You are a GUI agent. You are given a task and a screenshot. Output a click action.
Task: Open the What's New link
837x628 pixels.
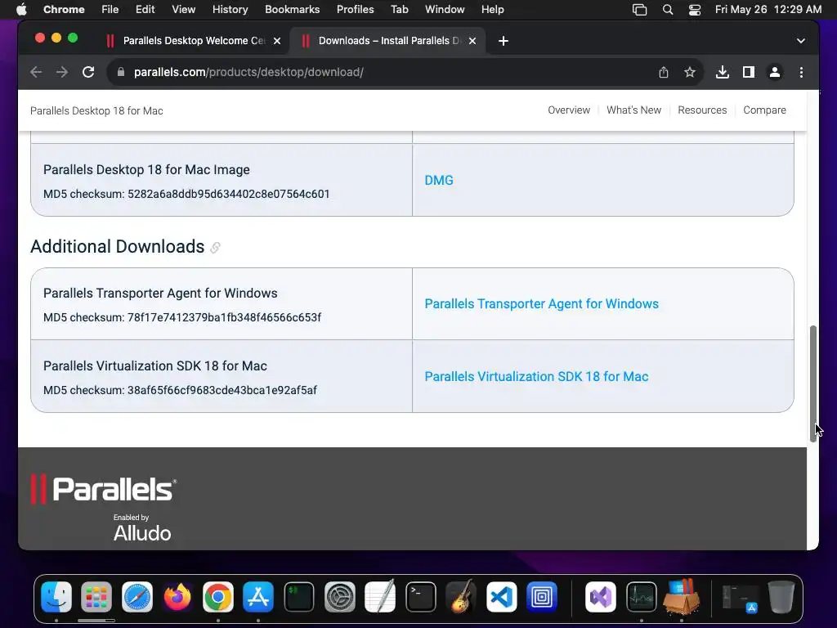[633, 110]
